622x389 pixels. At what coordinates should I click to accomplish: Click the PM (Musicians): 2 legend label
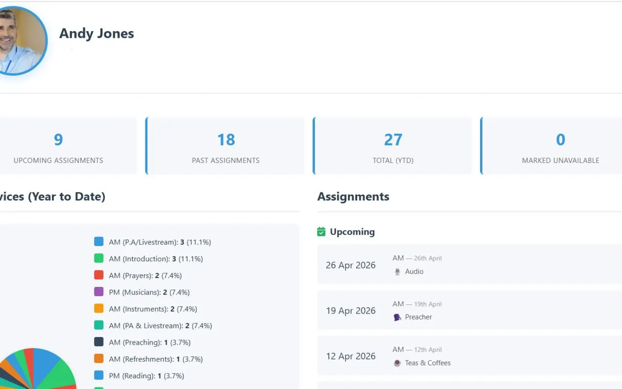[149, 292]
